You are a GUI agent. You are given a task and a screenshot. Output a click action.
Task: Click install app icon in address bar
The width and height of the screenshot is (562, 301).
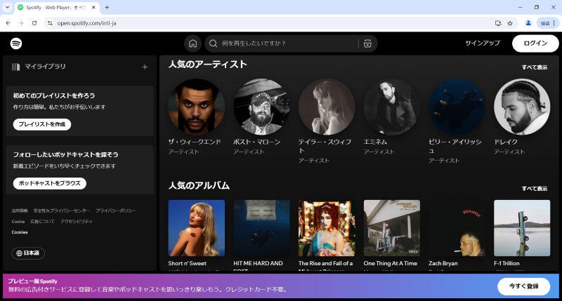[x=498, y=23]
